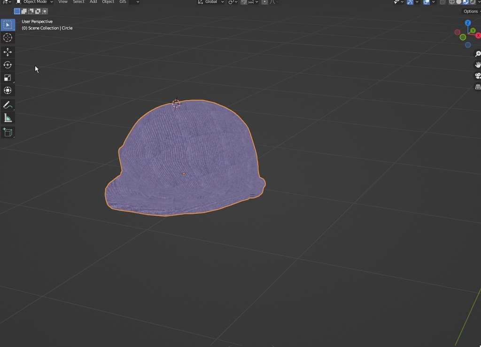Open selectability and visibility dropdown
481x347 pixels.
pyautogui.click(x=398, y=2)
